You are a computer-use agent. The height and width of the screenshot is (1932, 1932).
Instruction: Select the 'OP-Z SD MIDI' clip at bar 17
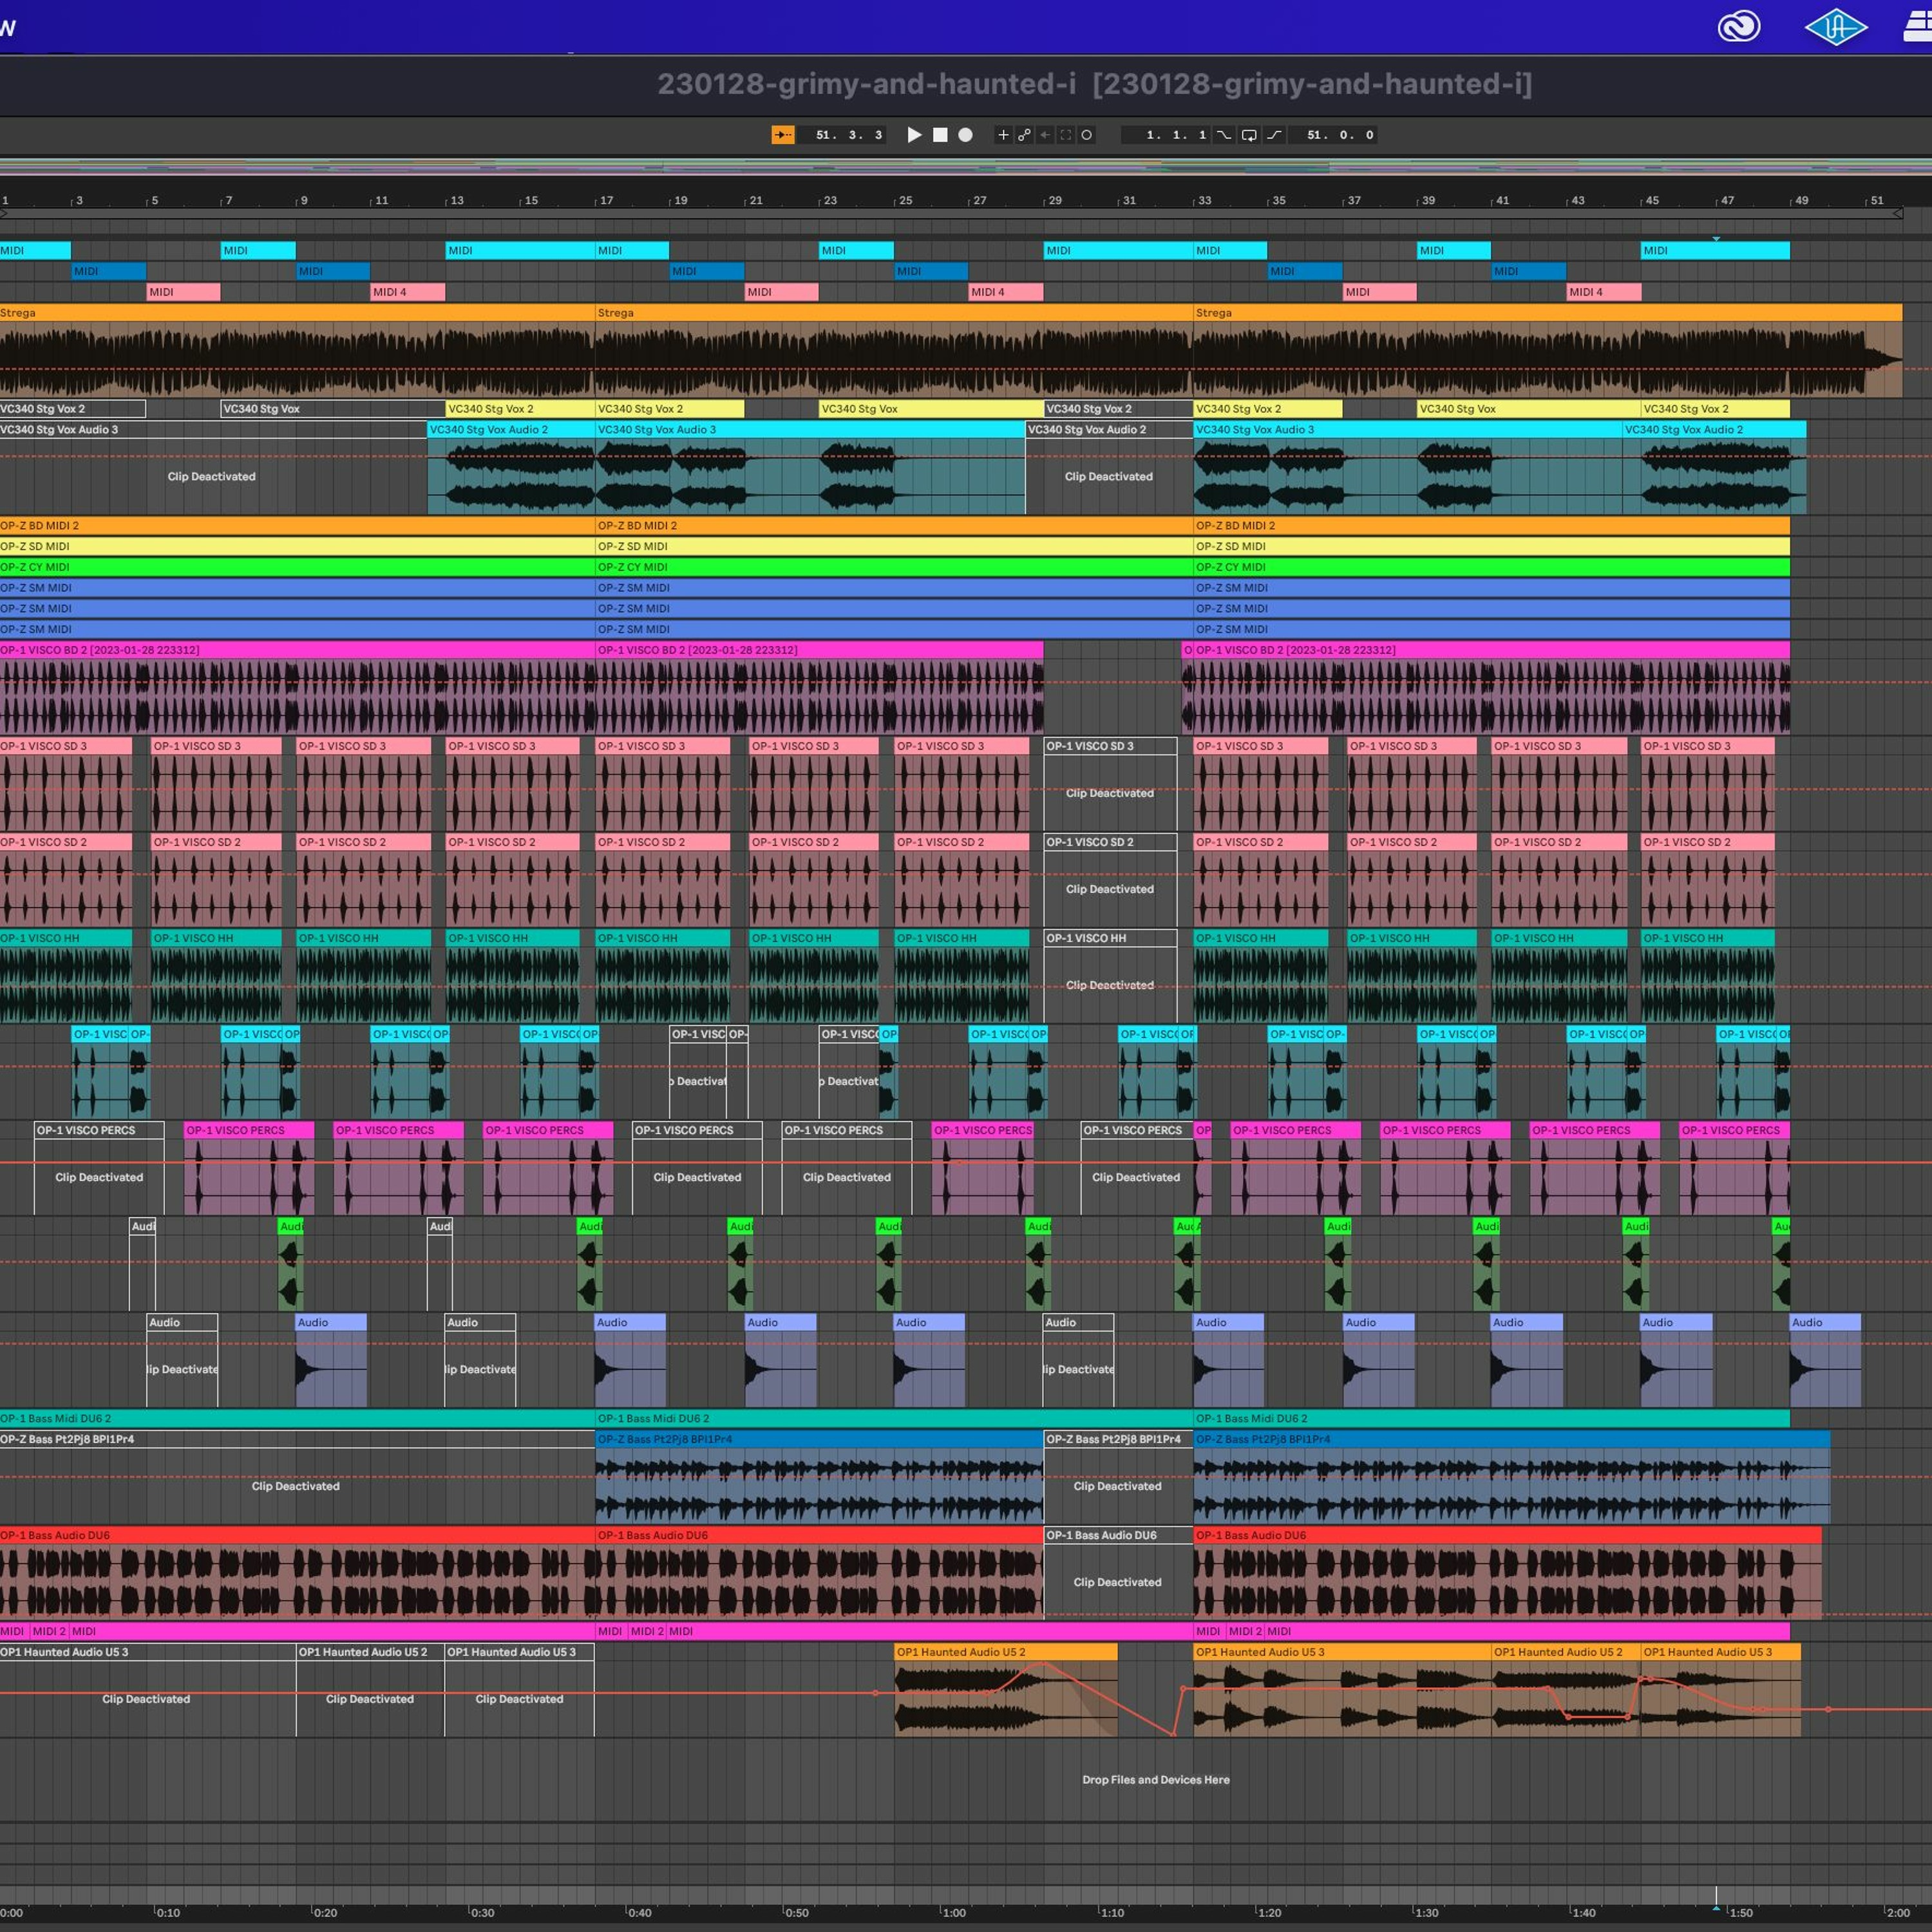point(894,547)
